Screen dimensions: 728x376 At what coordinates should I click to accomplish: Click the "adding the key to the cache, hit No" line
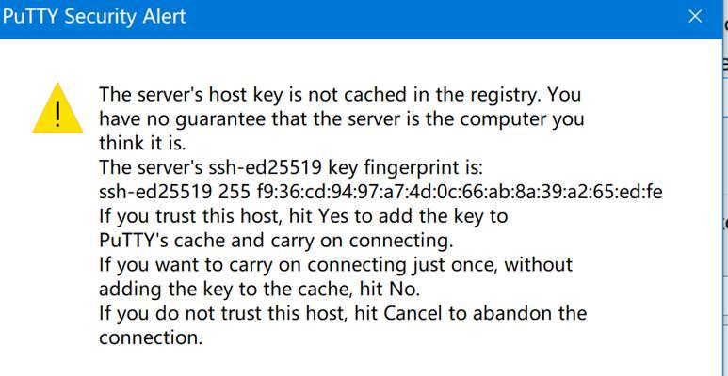tap(260, 290)
